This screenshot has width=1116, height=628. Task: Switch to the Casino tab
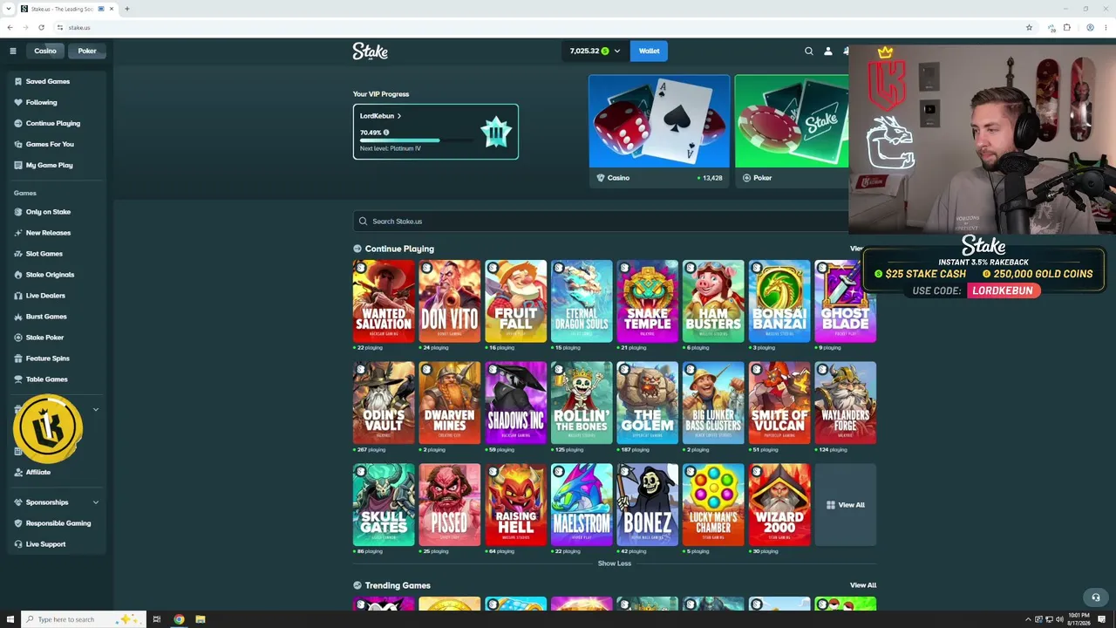45,51
